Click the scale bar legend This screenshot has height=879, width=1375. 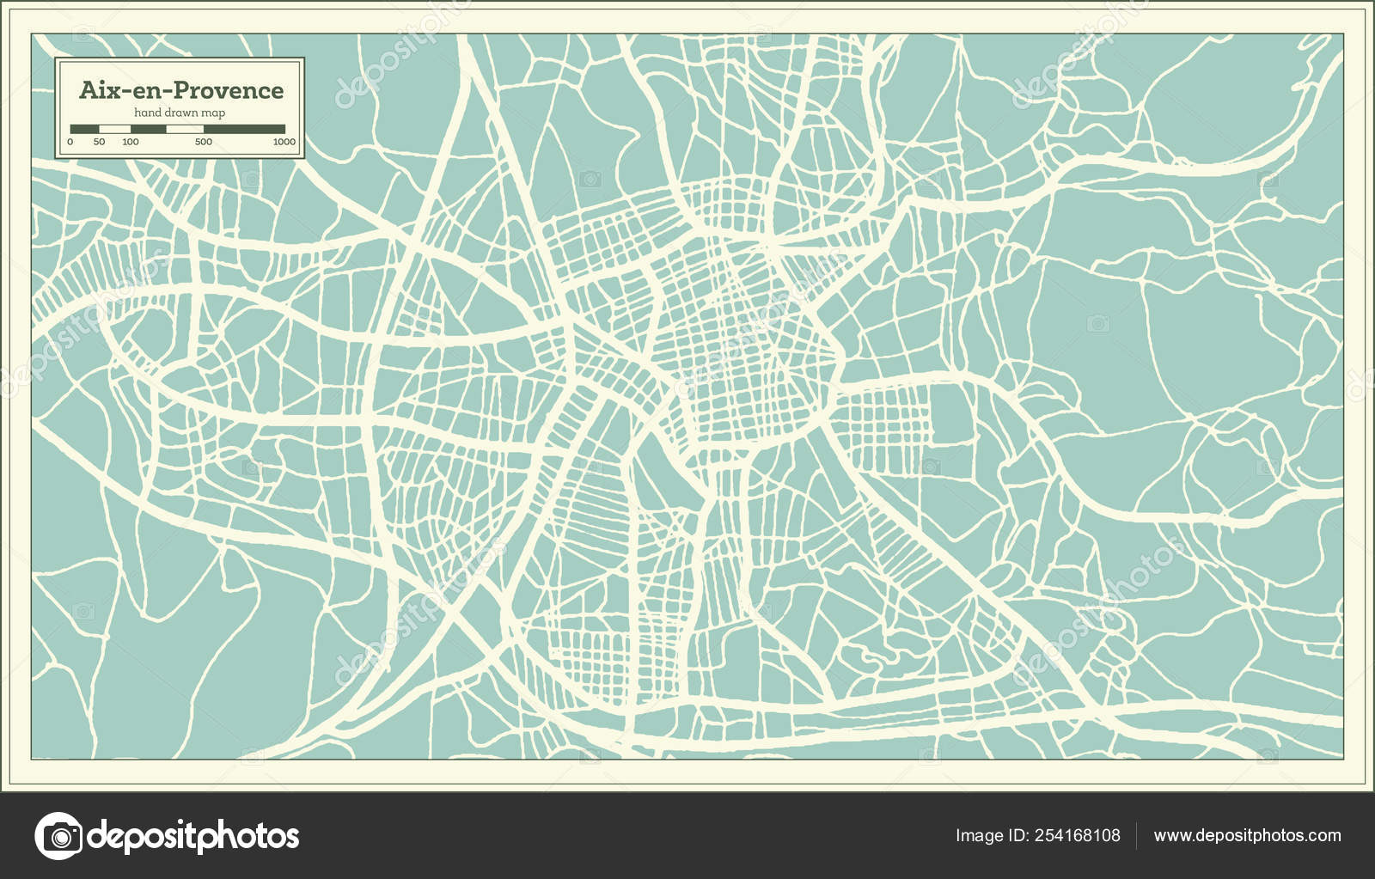178,129
